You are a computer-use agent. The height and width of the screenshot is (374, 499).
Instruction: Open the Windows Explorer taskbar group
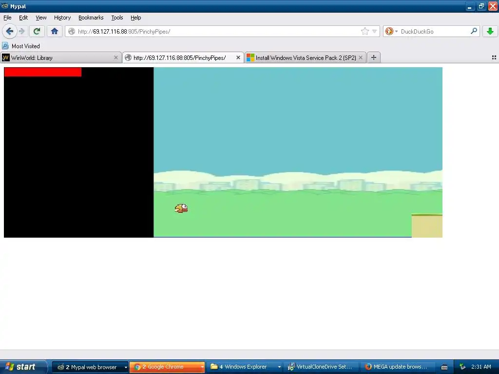pyautogui.click(x=245, y=367)
